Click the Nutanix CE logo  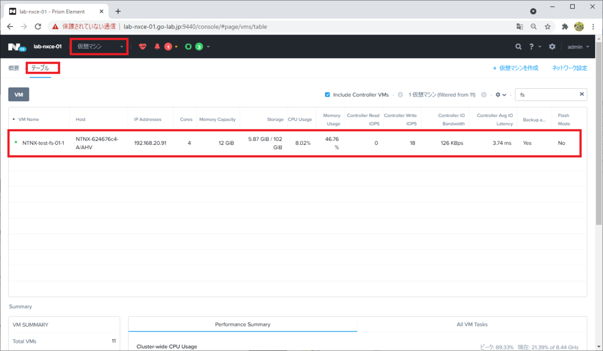pos(17,47)
